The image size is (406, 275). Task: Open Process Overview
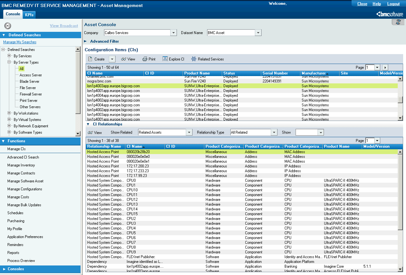21,261
